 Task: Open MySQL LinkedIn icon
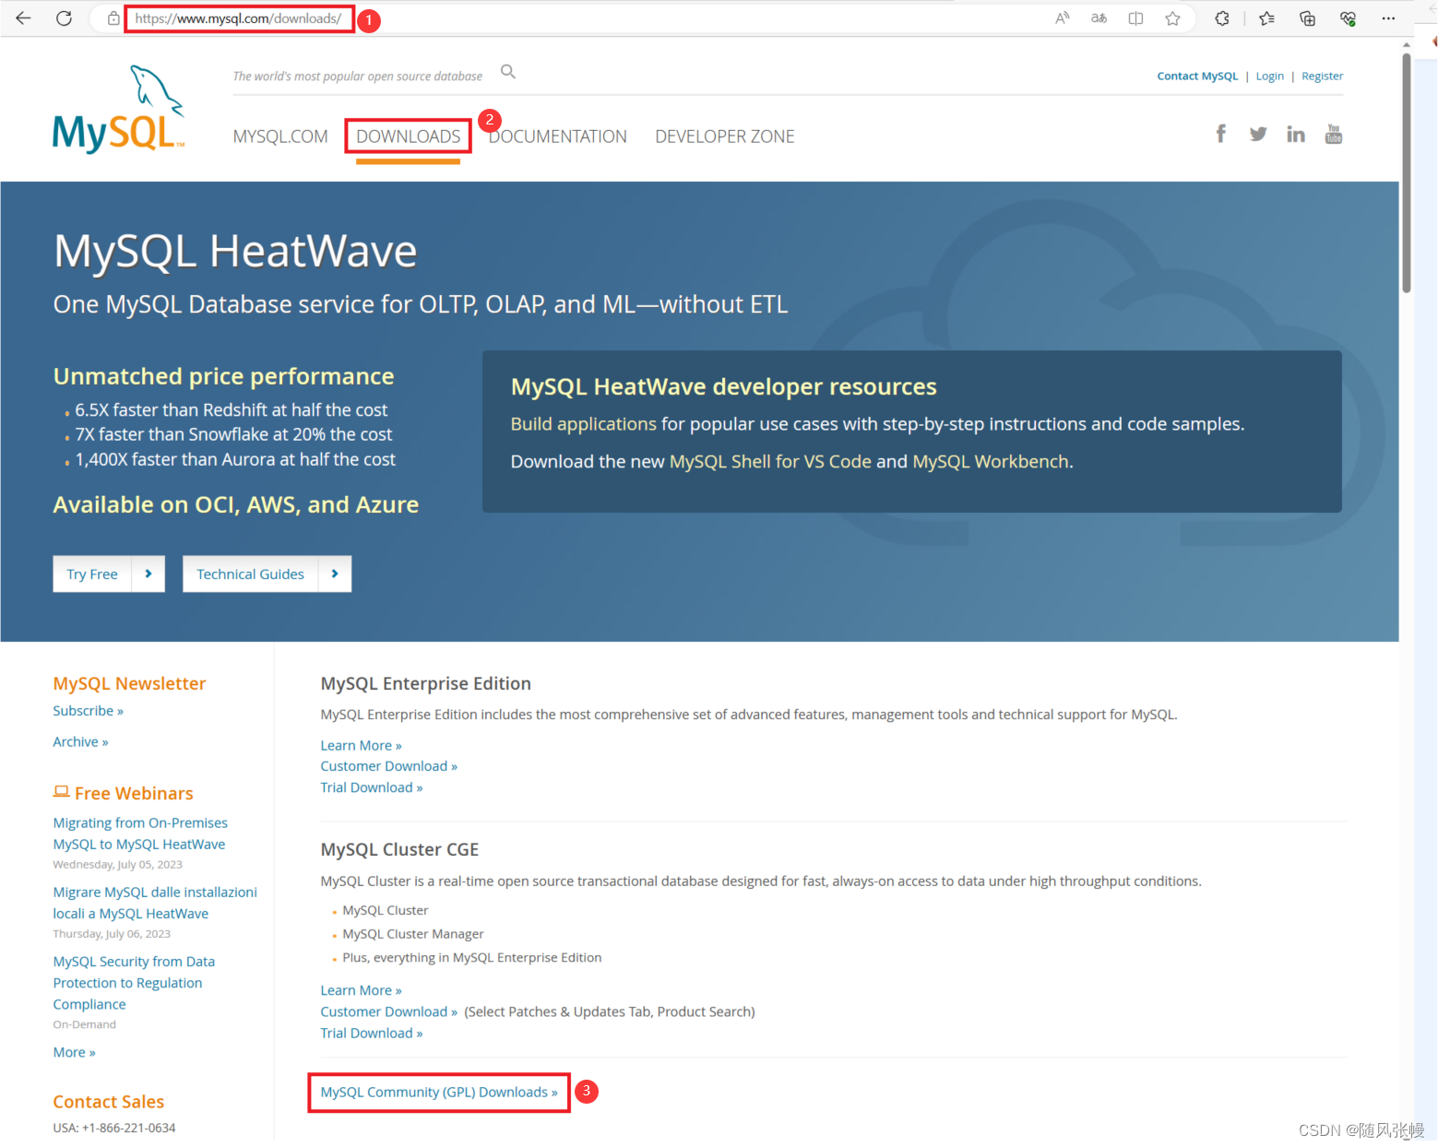coord(1296,135)
